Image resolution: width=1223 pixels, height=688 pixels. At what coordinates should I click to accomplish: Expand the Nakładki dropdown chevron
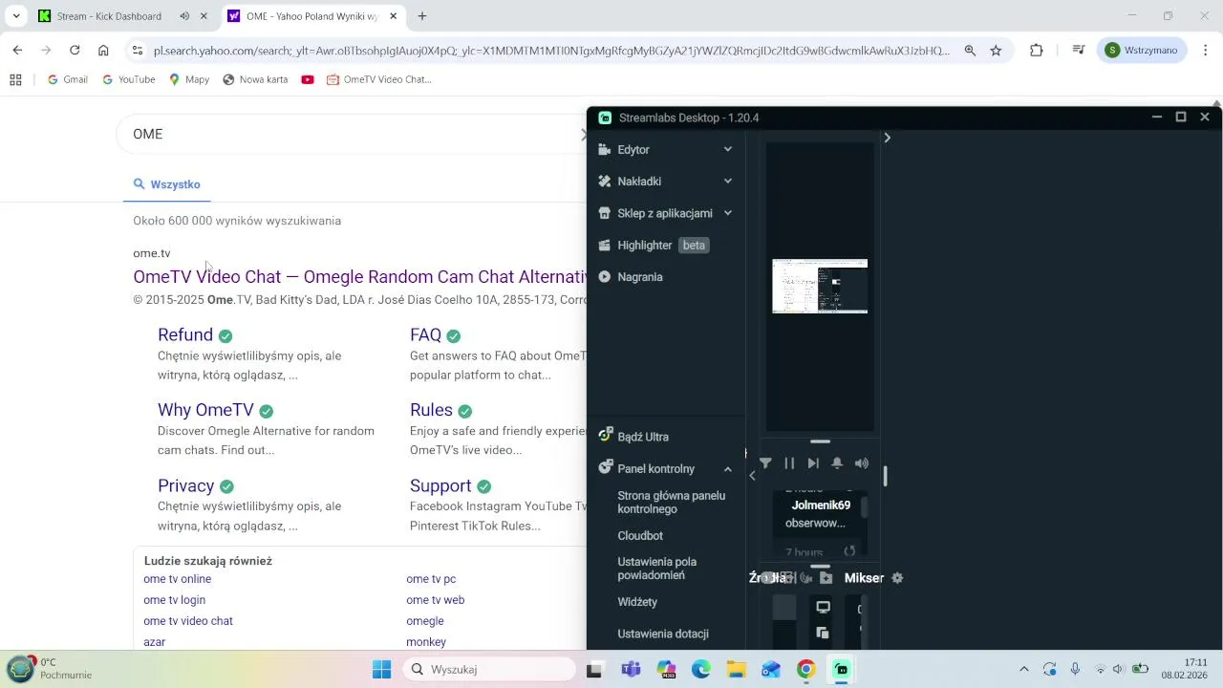(728, 182)
